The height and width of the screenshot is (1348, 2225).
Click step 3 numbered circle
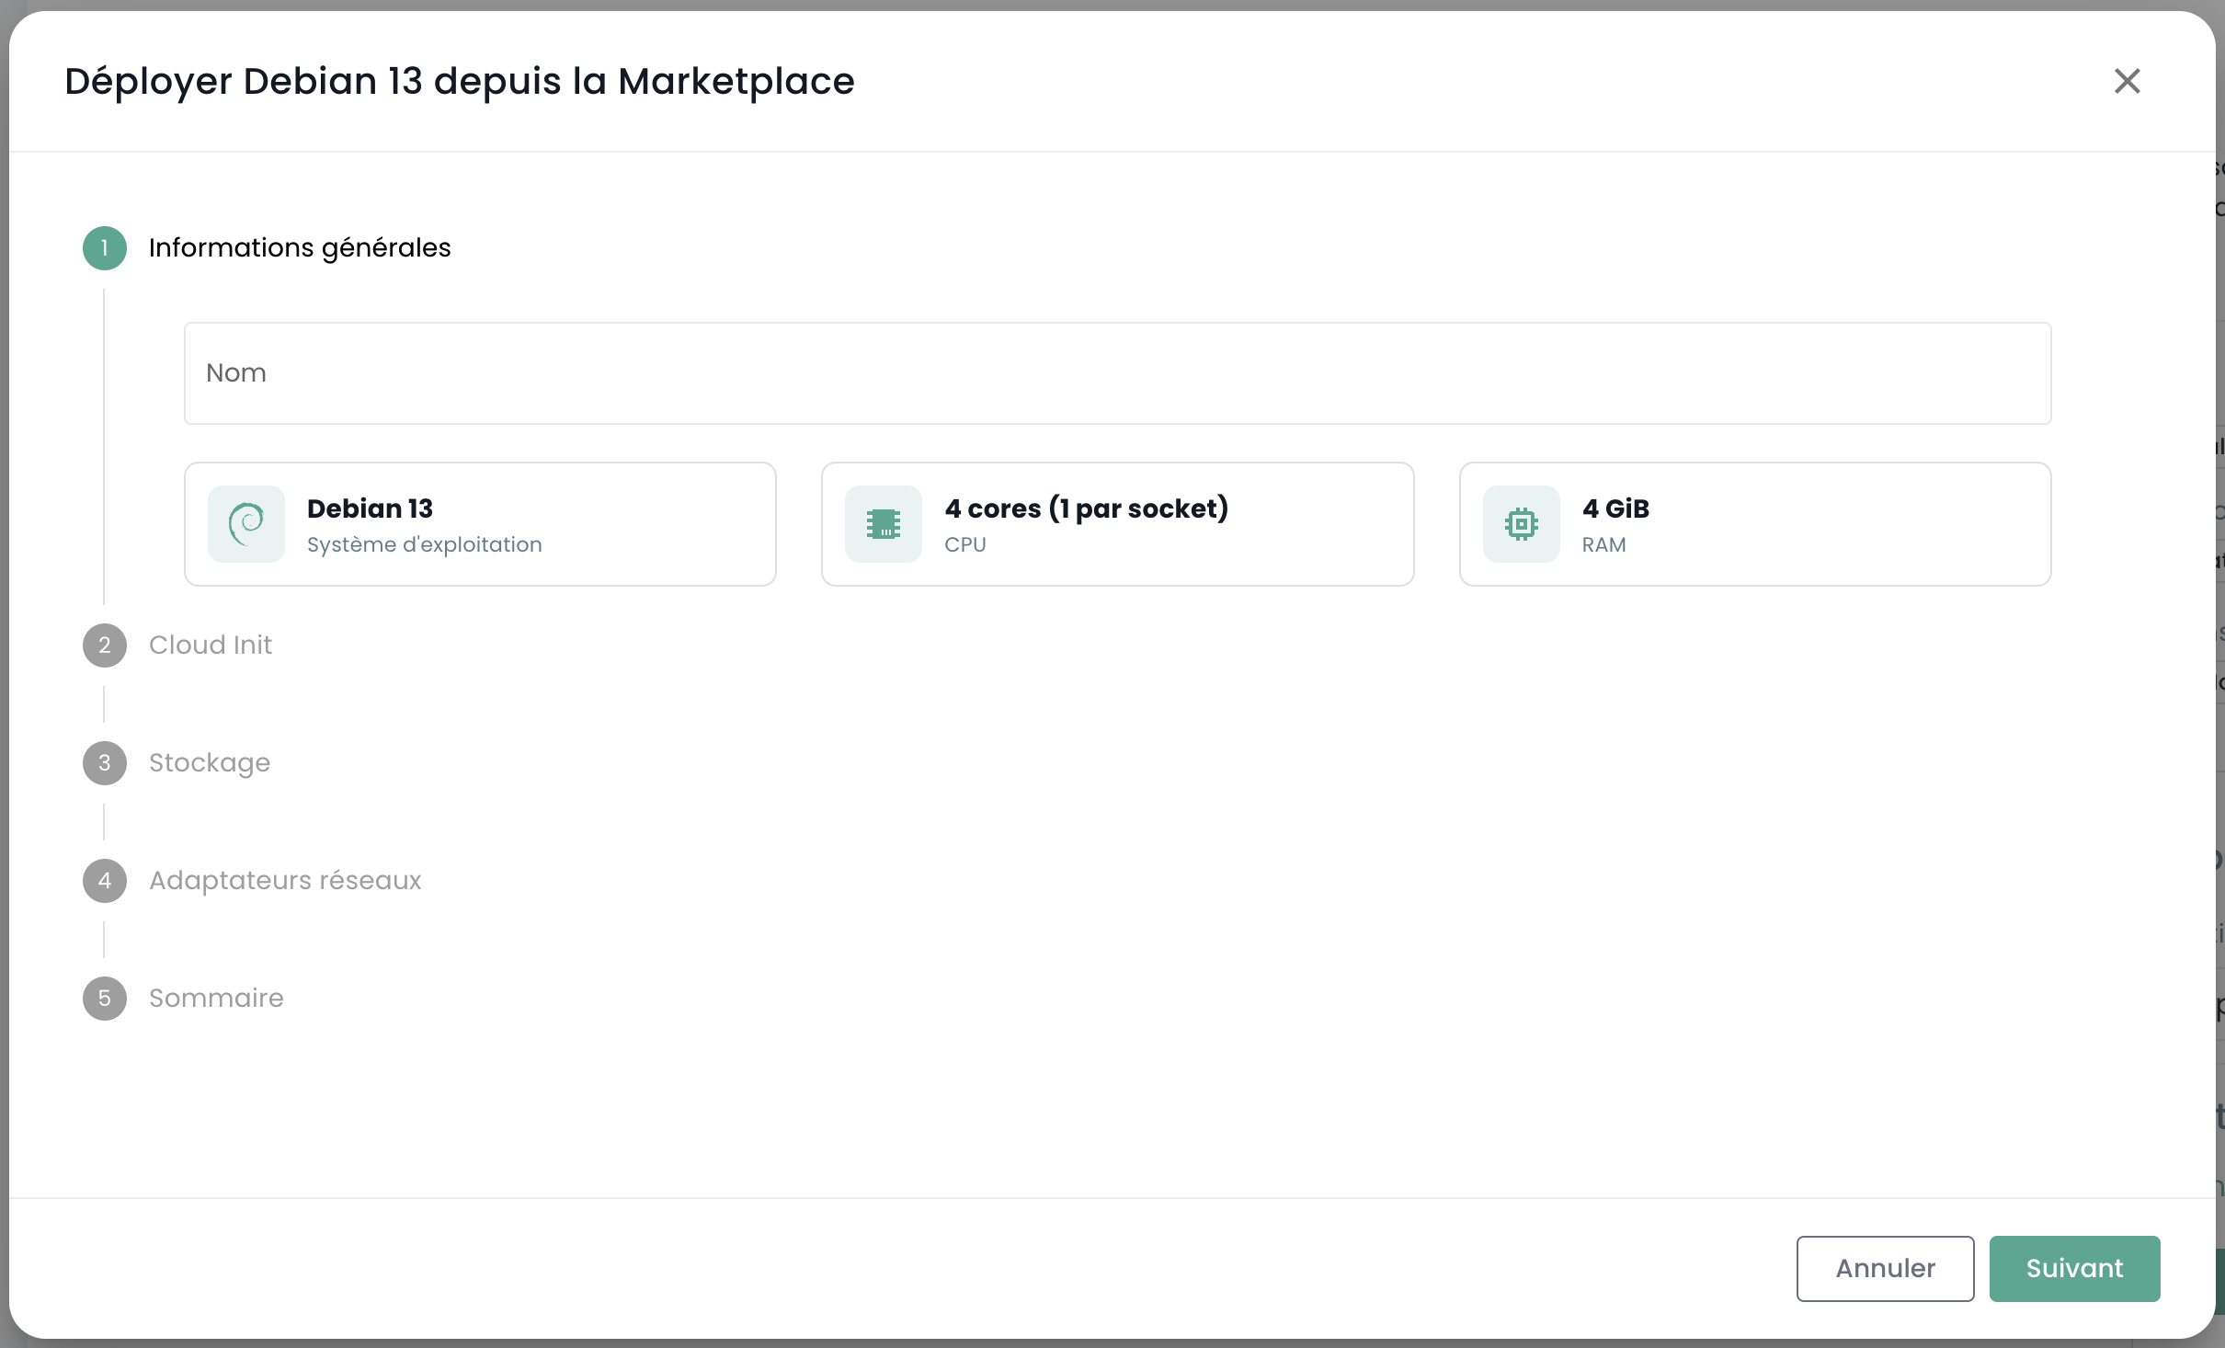coord(105,763)
